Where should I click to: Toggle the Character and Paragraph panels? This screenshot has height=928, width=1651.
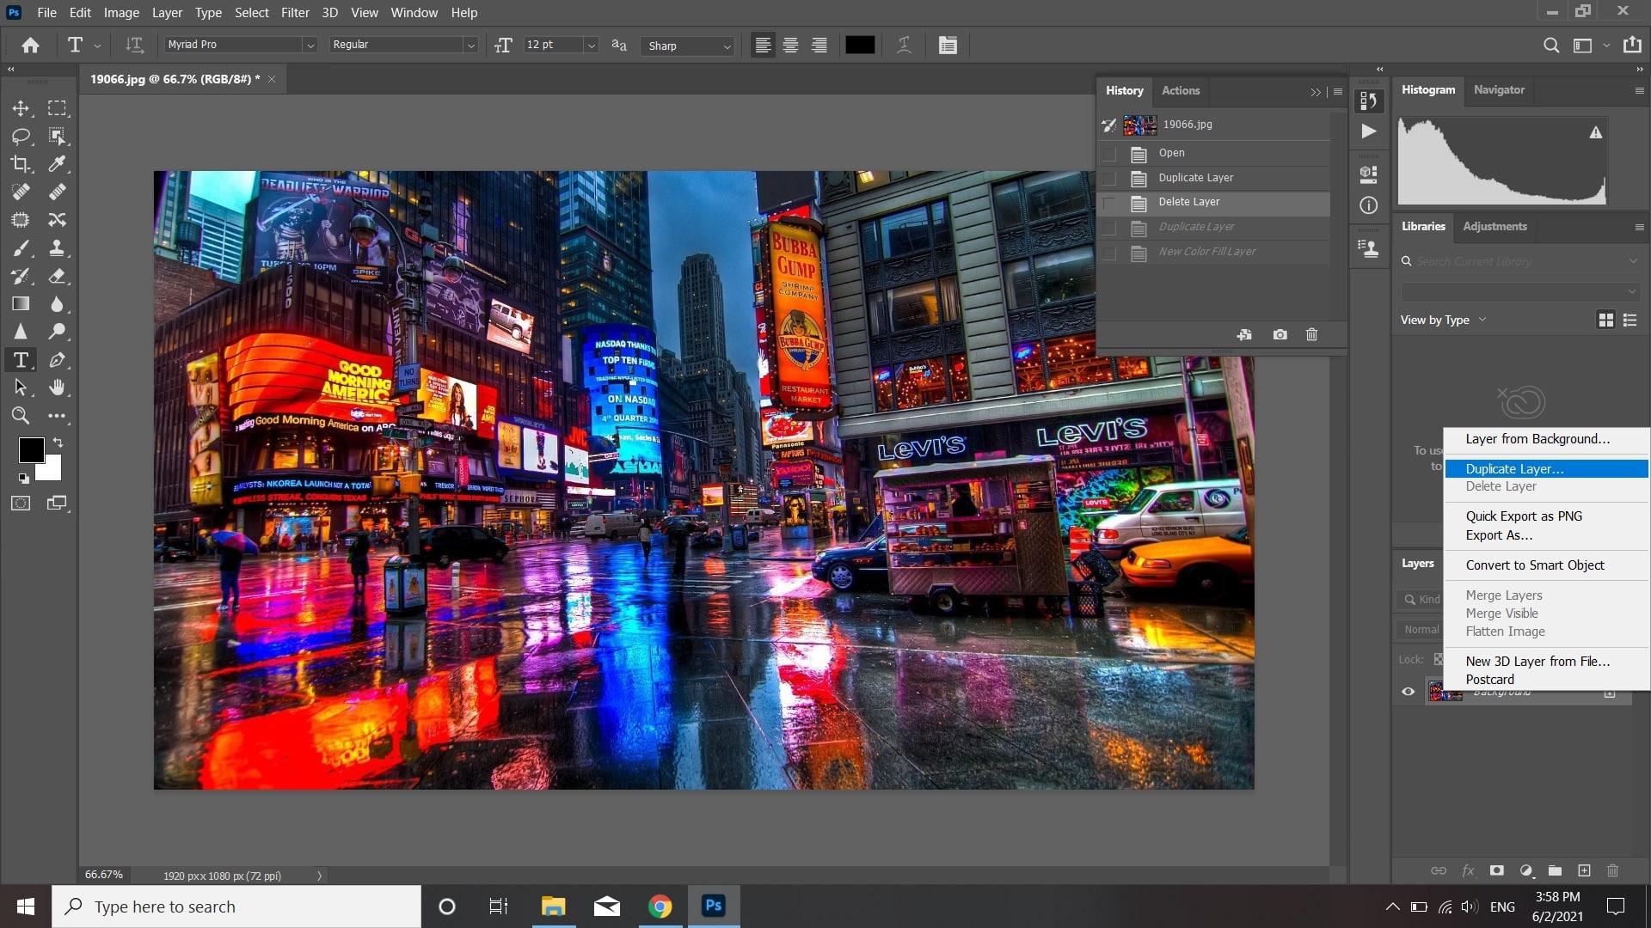tap(948, 46)
